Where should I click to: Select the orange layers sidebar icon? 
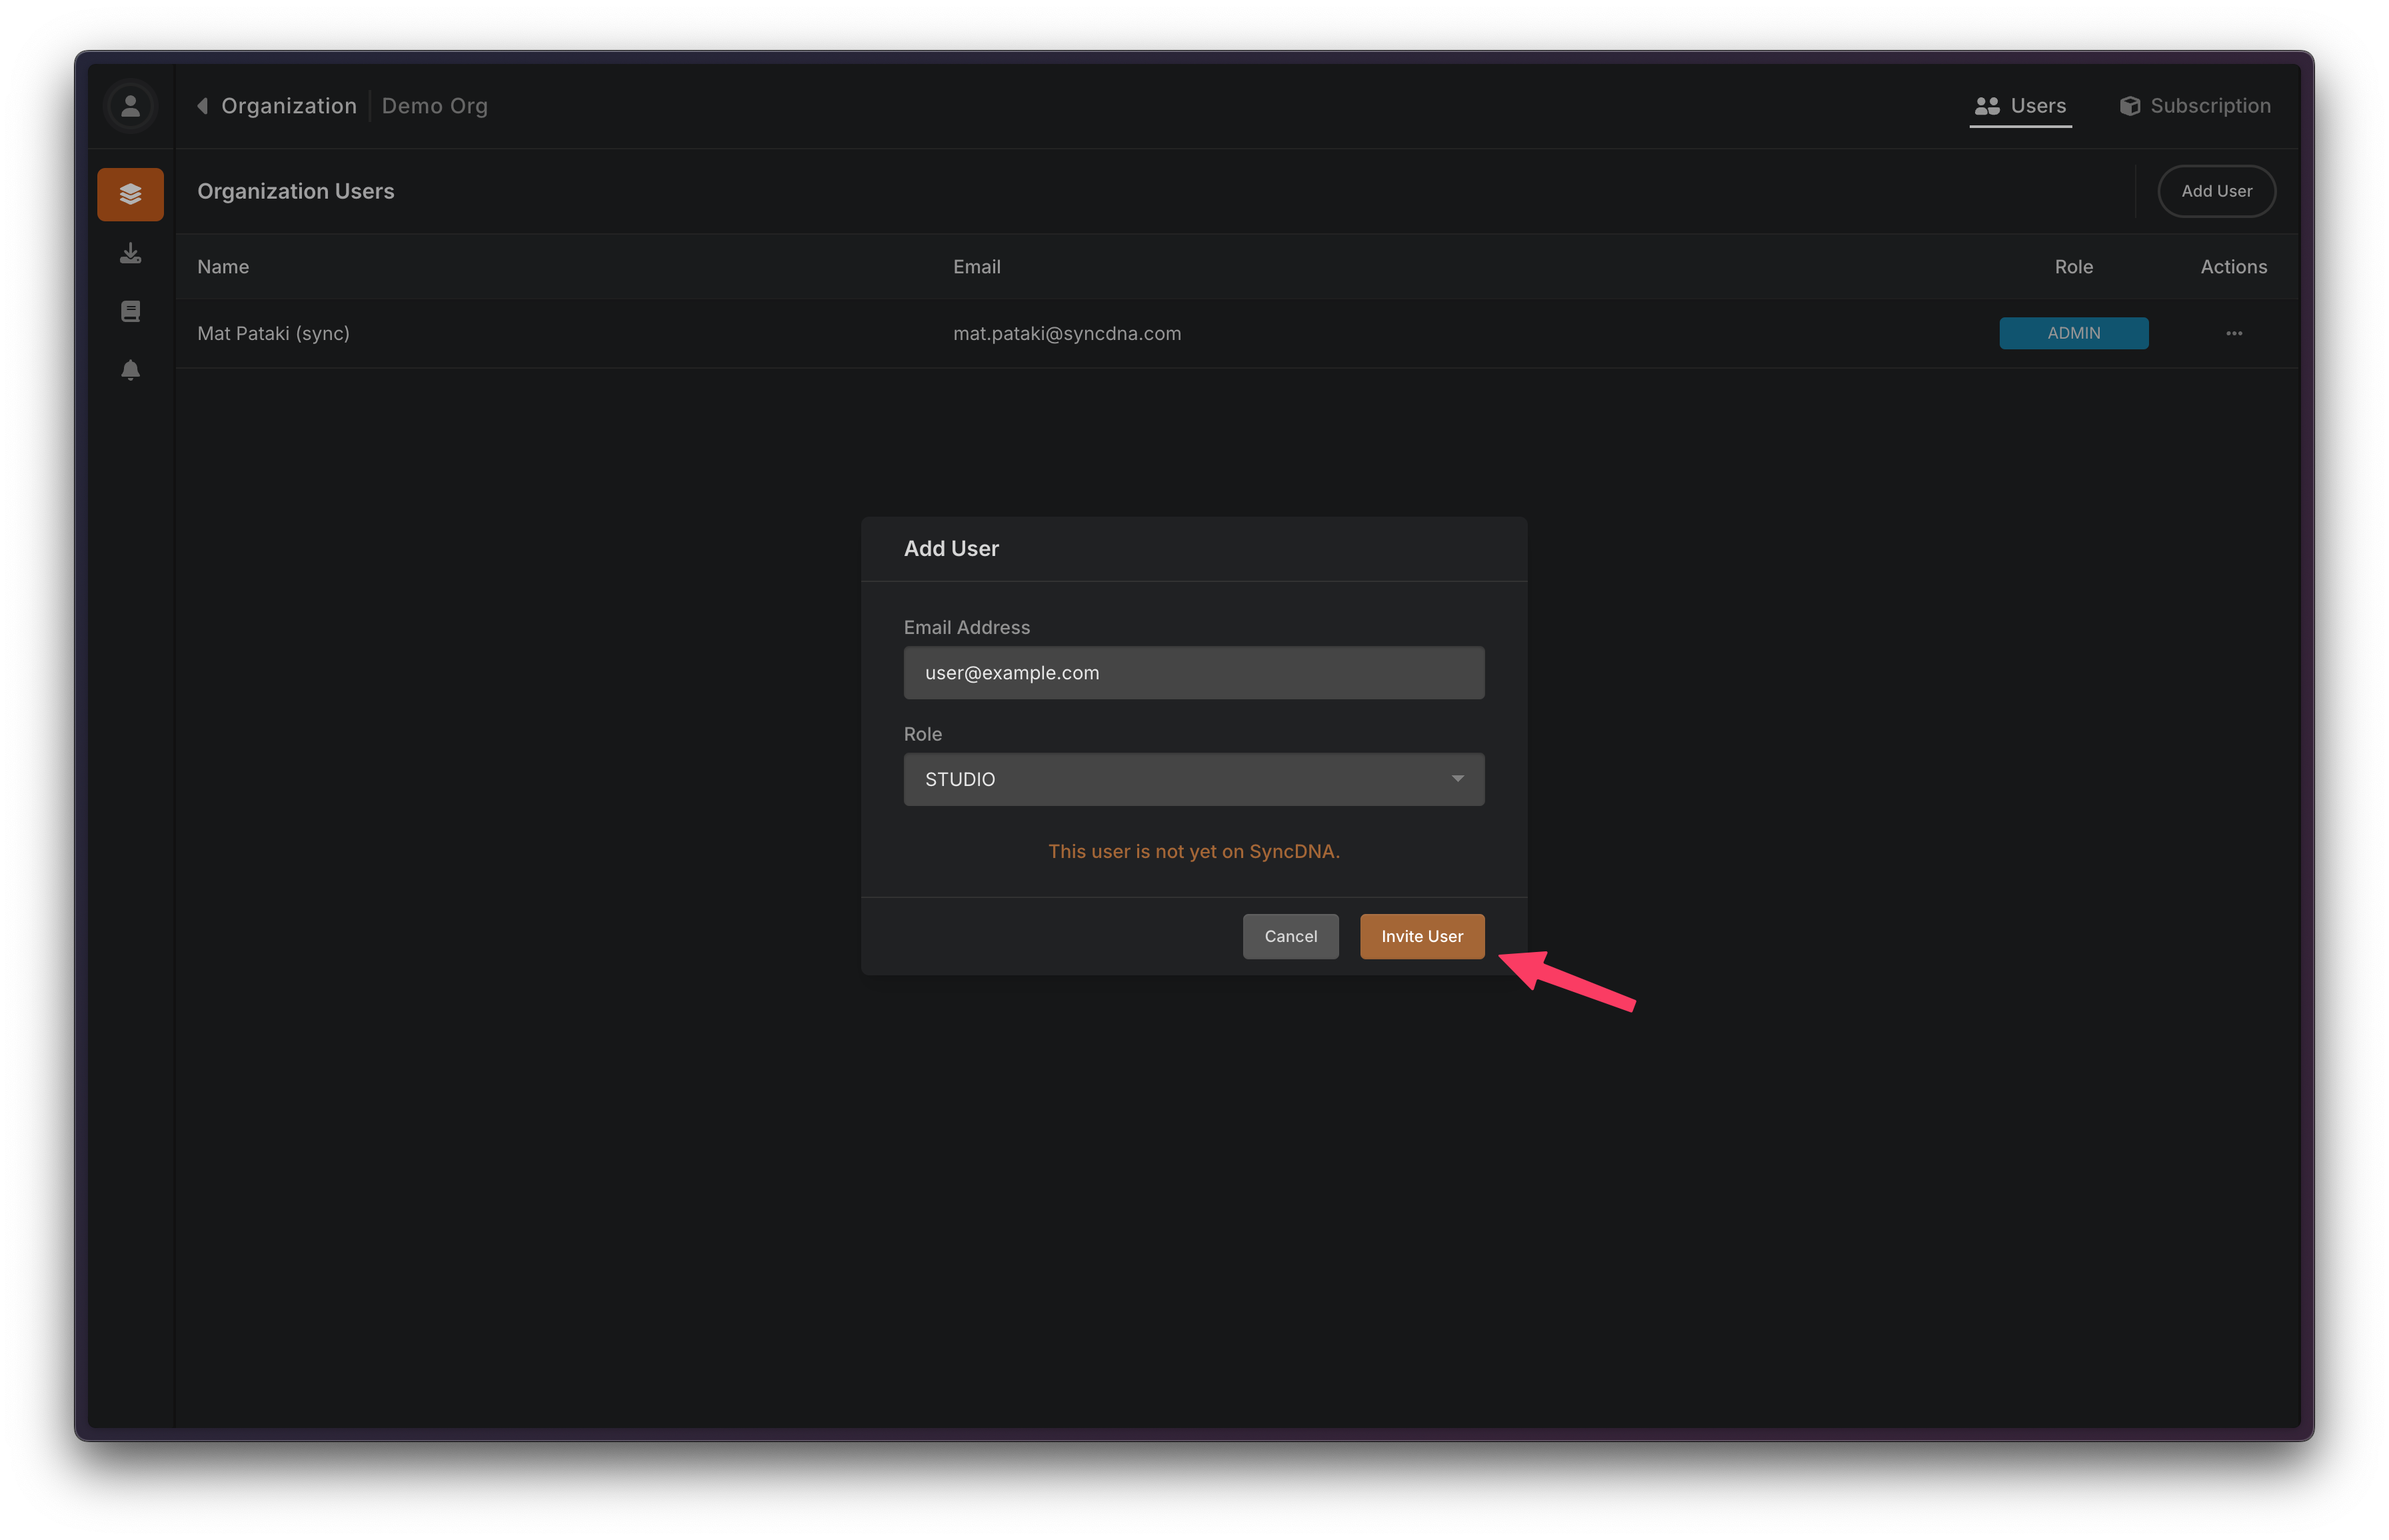tap(130, 194)
